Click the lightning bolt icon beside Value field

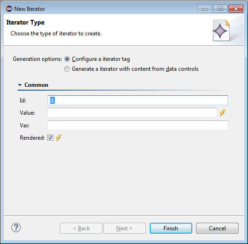click(222, 113)
